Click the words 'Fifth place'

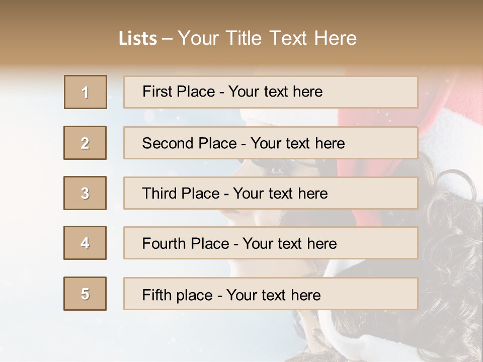coord(178,295)
